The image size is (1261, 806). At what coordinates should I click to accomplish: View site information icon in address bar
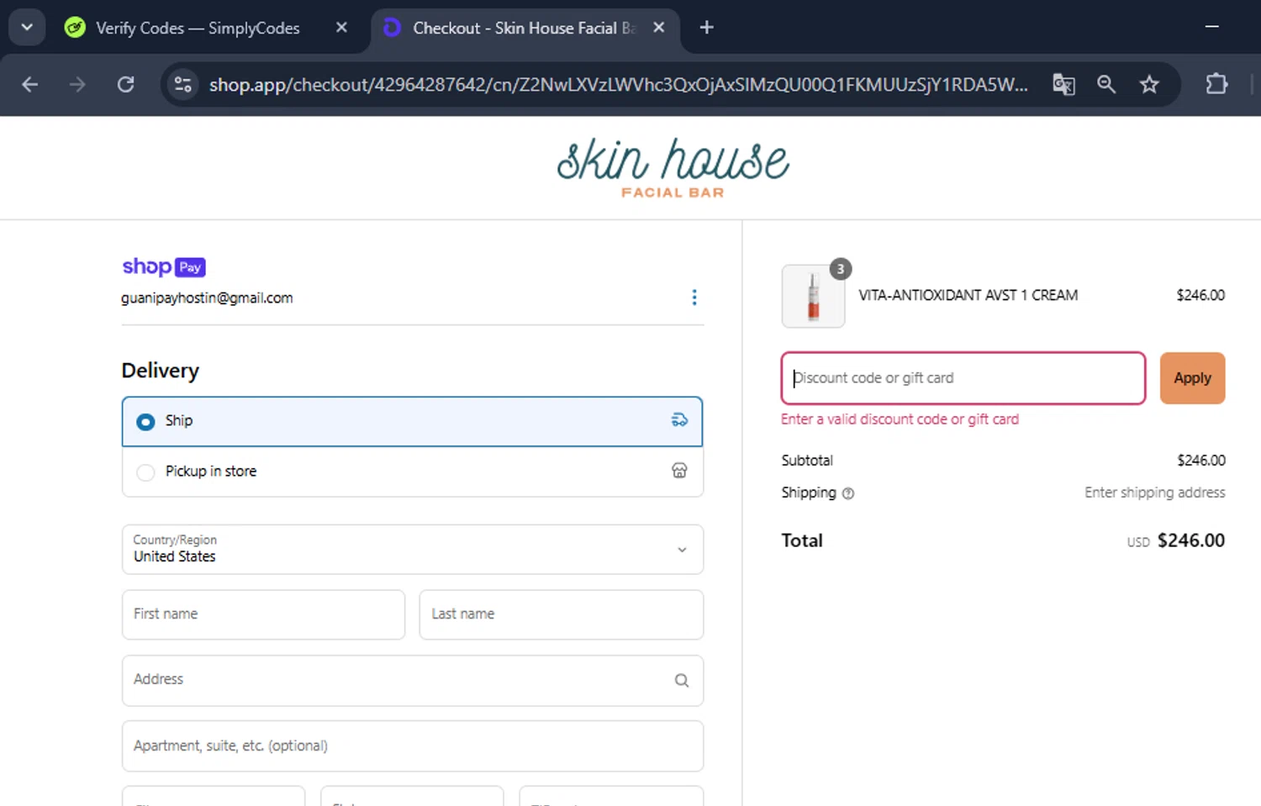(182, 84)
